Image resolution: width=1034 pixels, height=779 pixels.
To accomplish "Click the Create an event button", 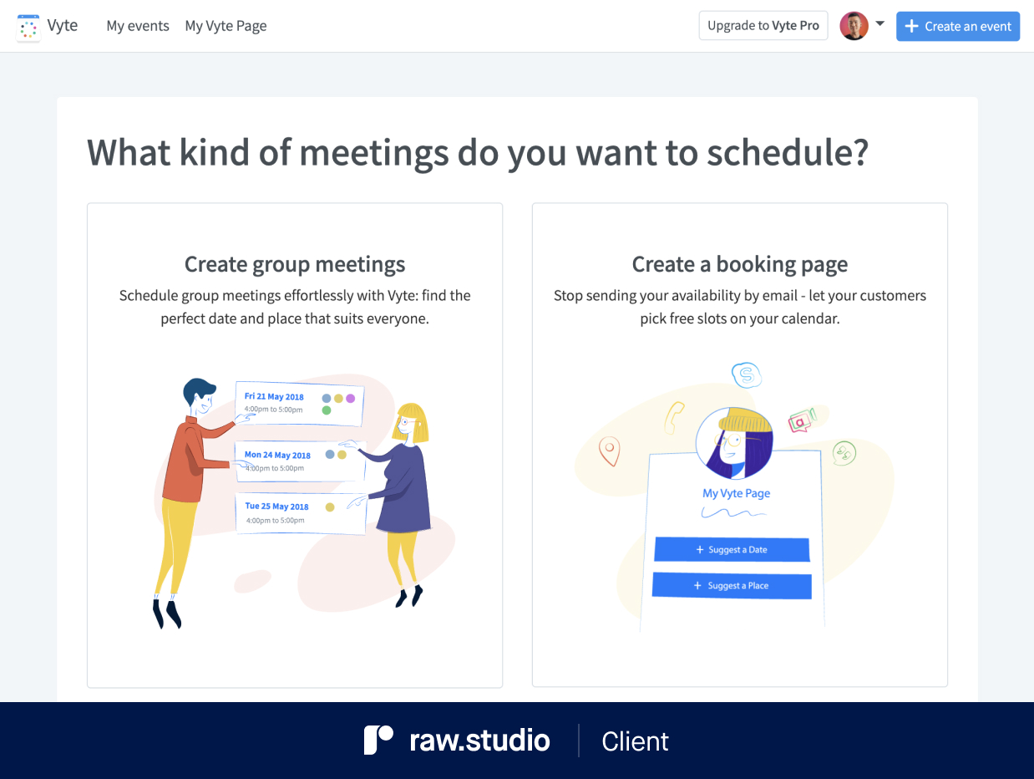I will point(958,26).
